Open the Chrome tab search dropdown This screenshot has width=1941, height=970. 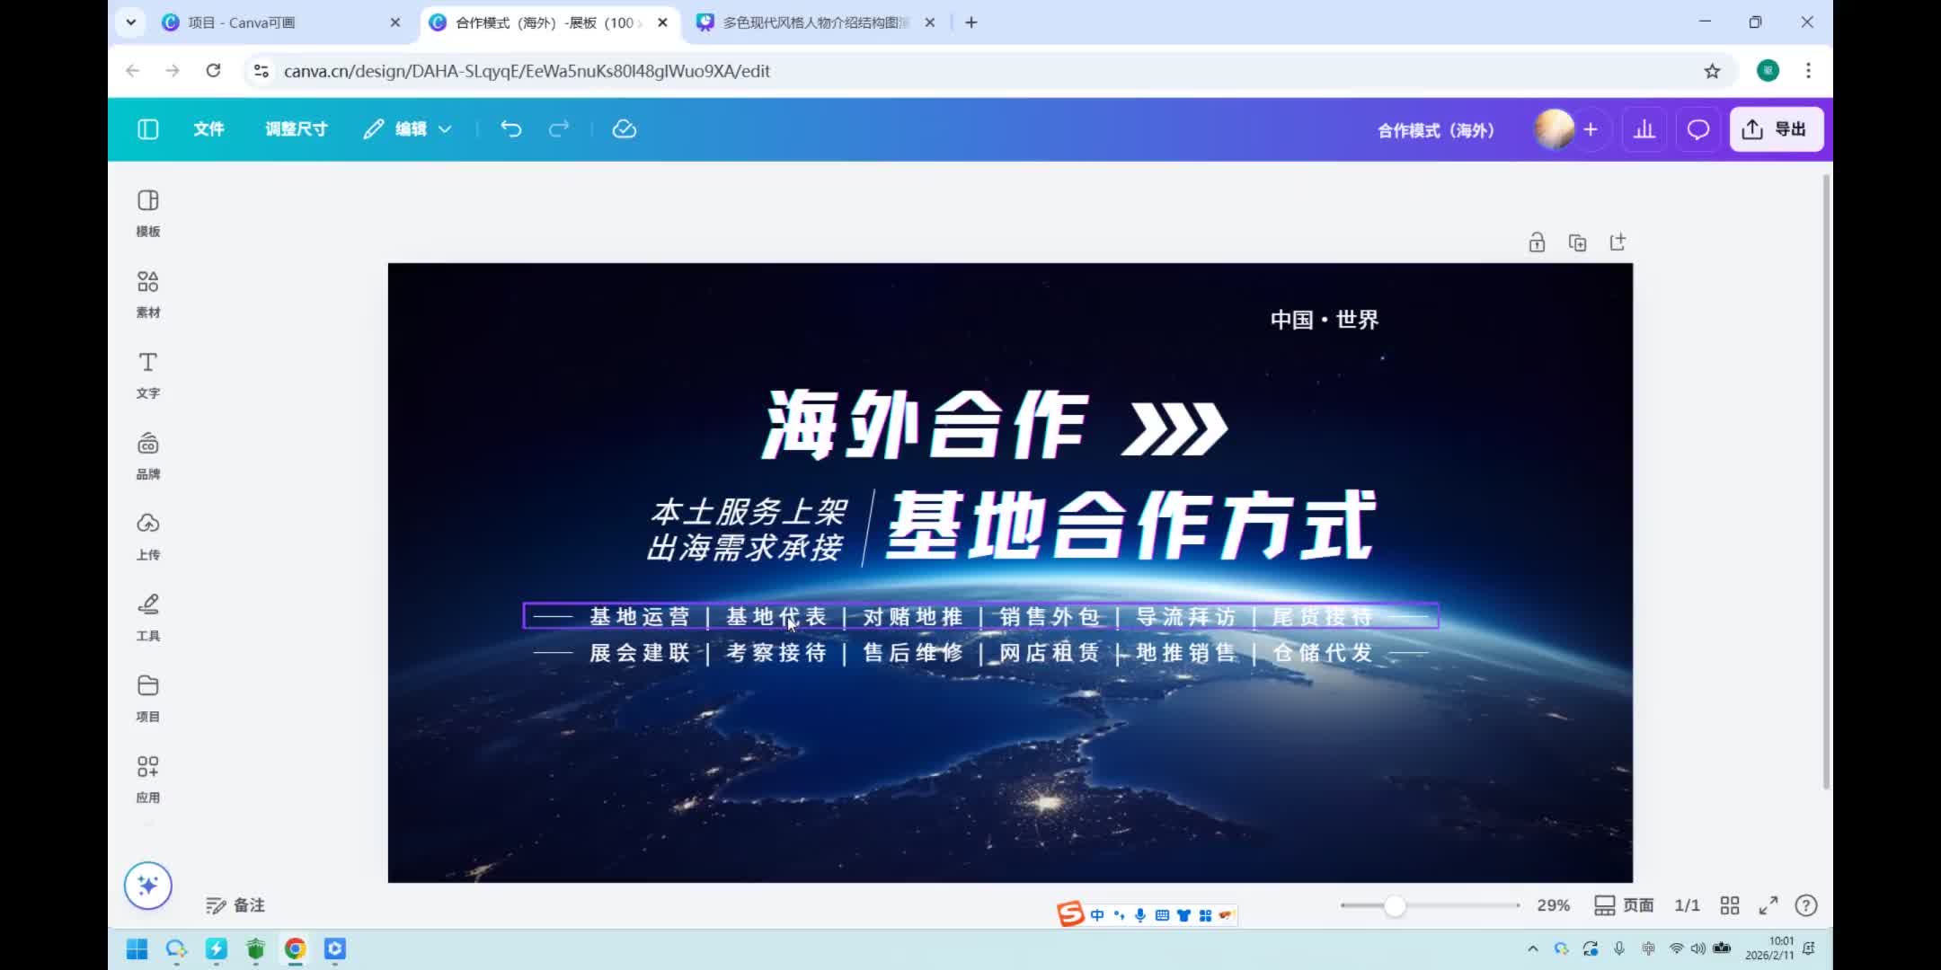point(131,22)
